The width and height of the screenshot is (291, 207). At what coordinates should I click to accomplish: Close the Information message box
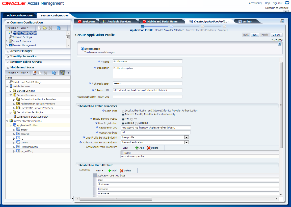click(x=279, y=44)
